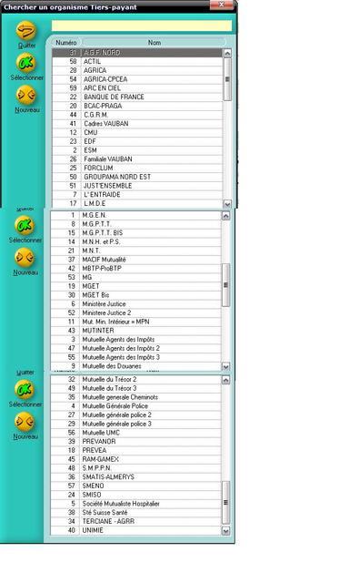Click the bottom panel's OK Sélectionner icon
The height and width of the screenshot is (583, 349).
click(25, 389)
